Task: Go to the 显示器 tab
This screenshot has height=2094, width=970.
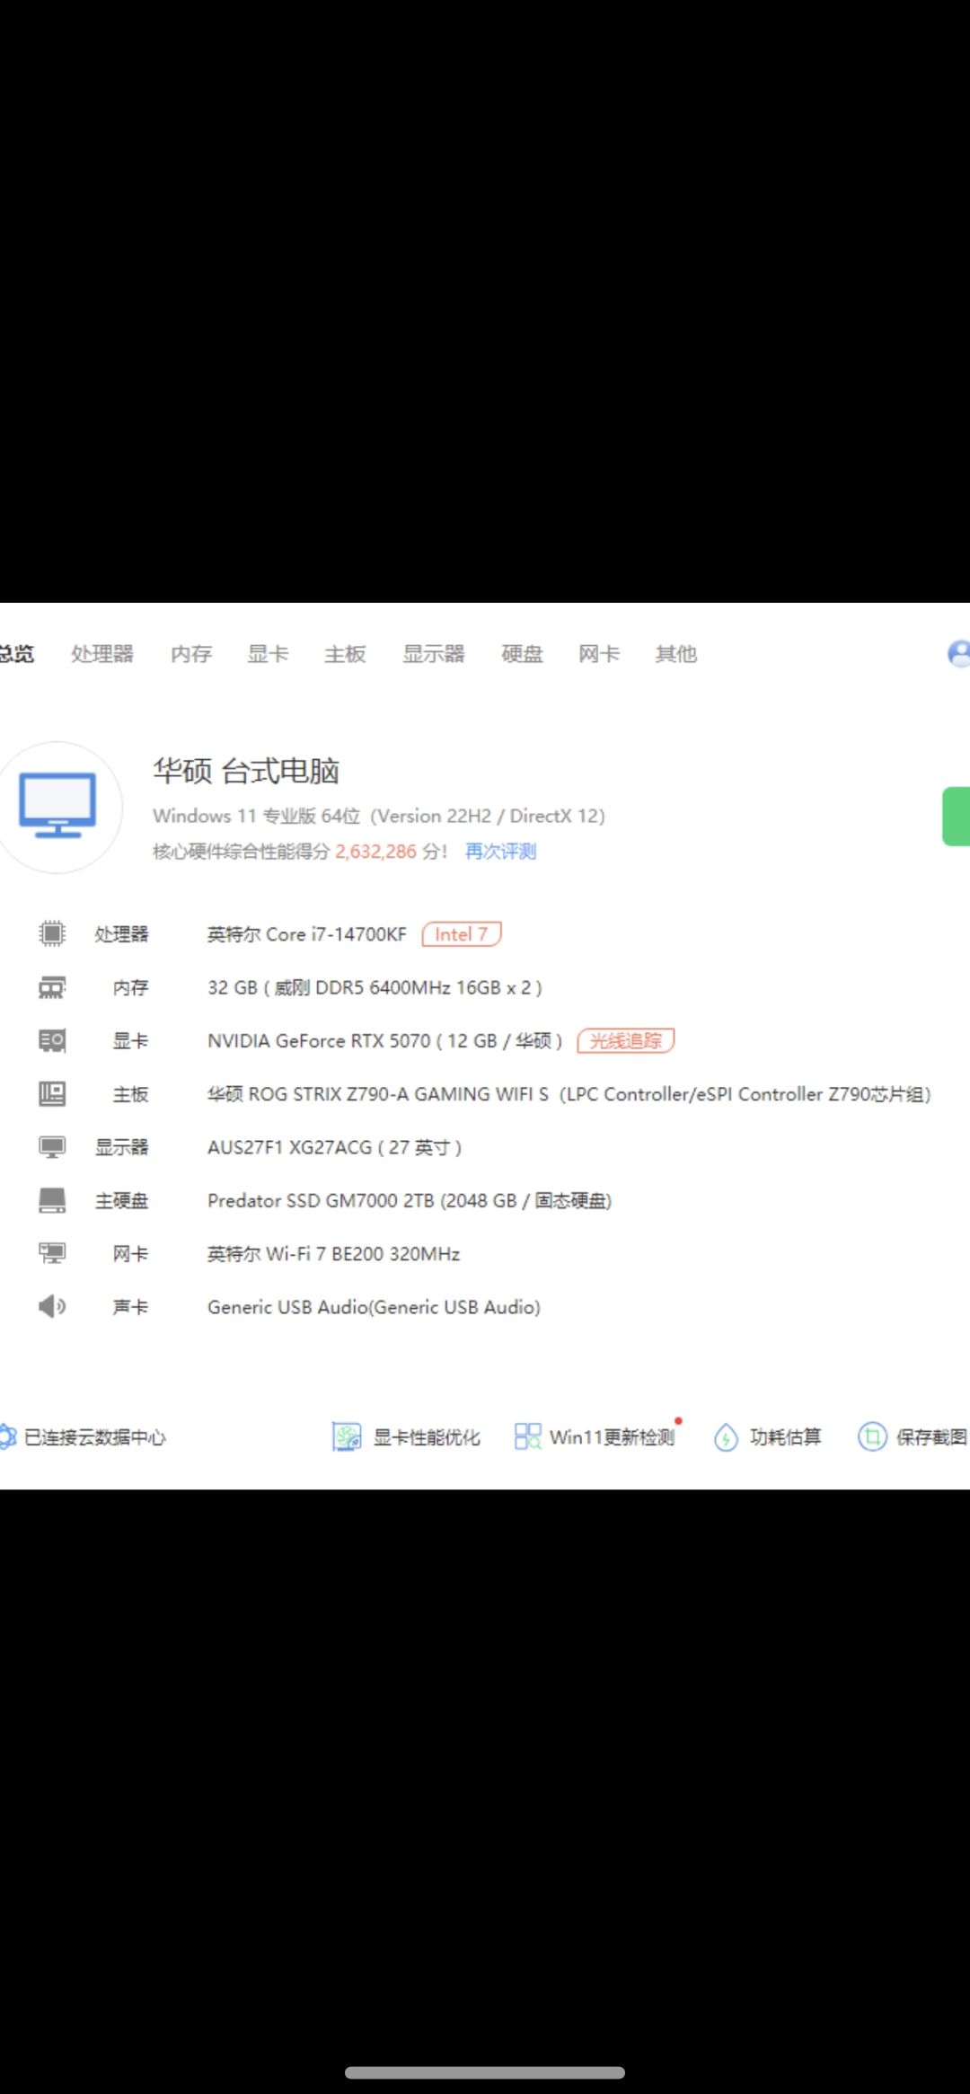Action: 434,654
